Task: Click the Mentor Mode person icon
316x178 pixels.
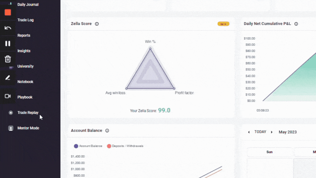Action: pos(11,128)
